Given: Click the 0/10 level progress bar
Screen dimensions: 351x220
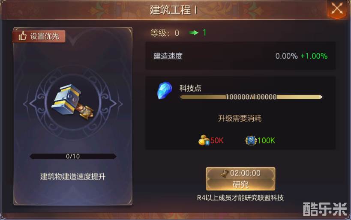Looking at the screenshot, I should [x=73, y=156].
